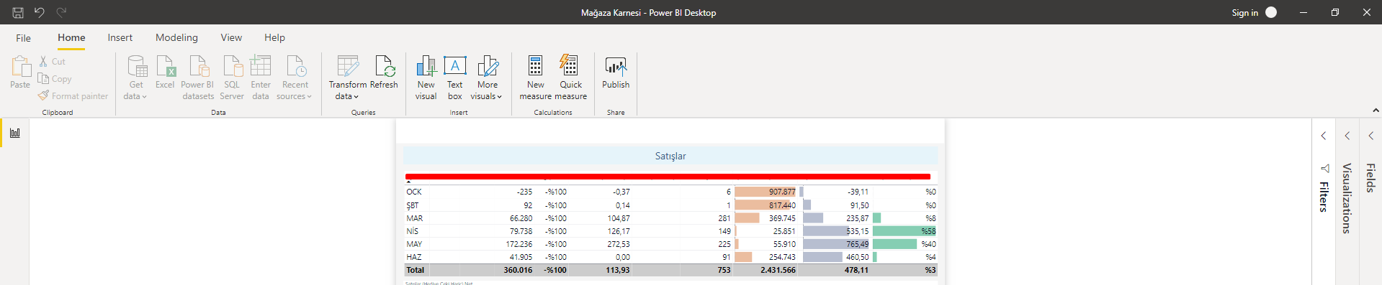Click the ŞBT row label
This screenshot has height=285, width=1382.
pyautogui.click(x=413, y=205)
